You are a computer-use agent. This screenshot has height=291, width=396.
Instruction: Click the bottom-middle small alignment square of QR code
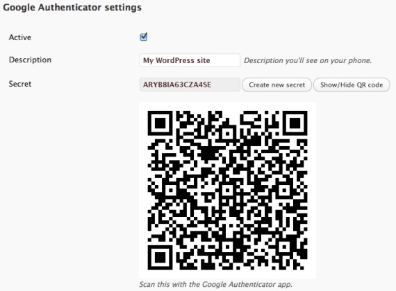(x=228, y=247)
